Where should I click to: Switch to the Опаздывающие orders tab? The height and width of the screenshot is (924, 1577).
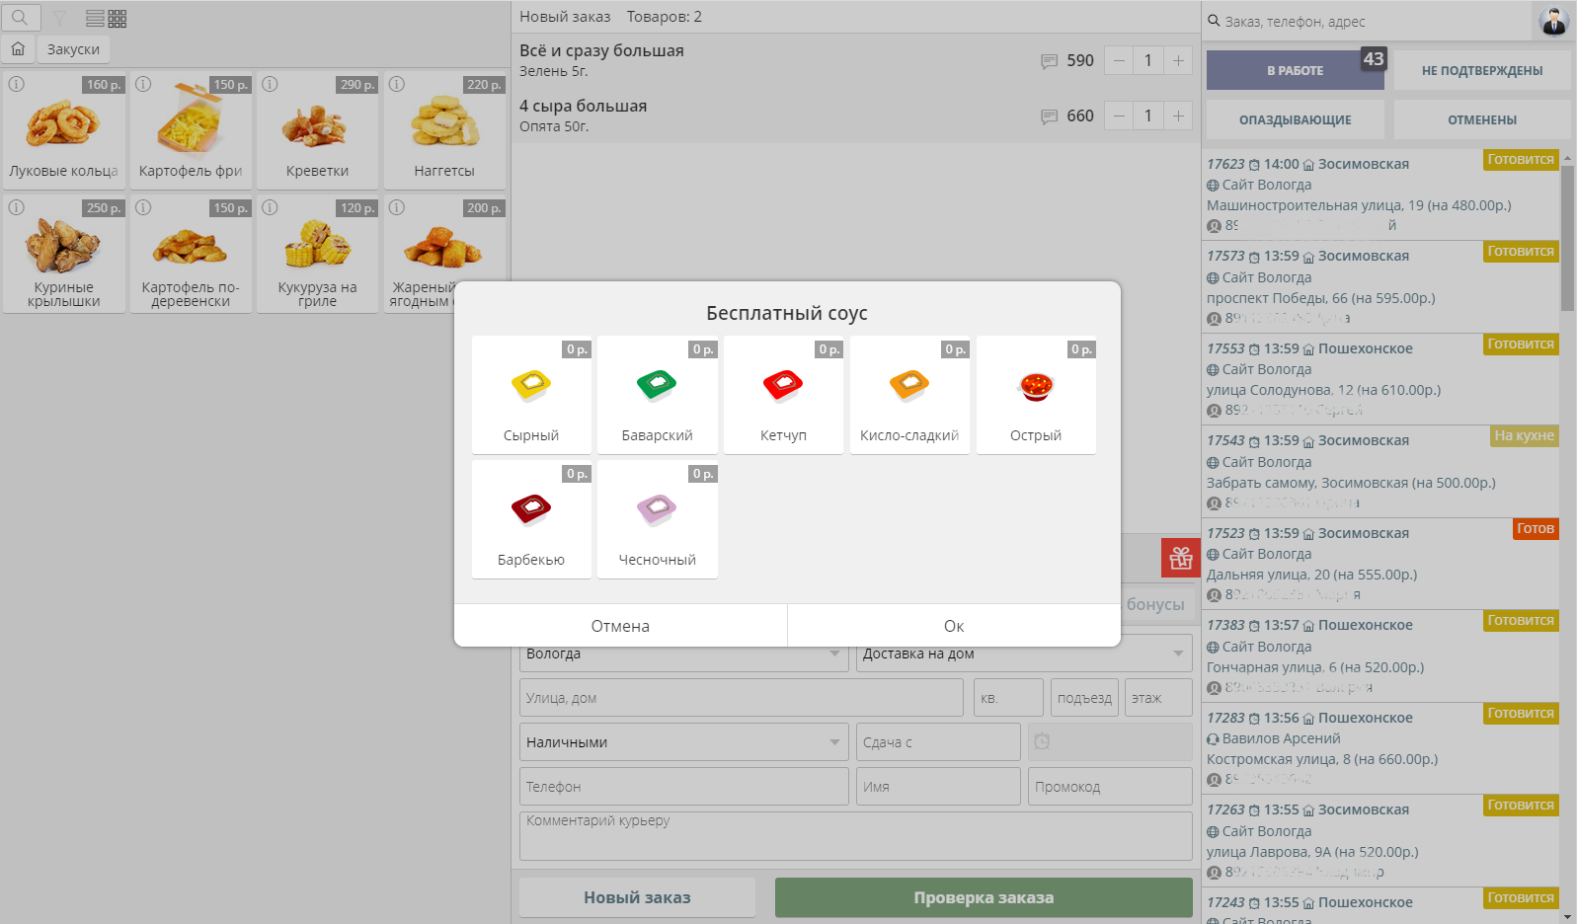(x=1295, y=119)
